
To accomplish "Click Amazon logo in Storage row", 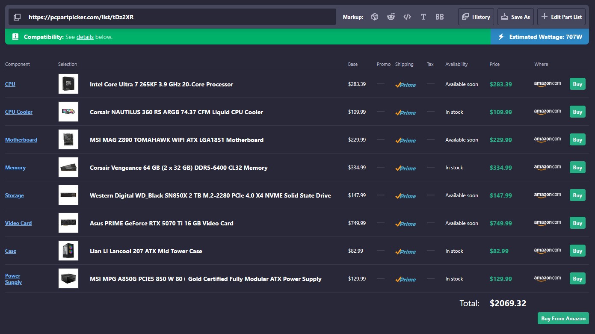I will click(548, 195).
